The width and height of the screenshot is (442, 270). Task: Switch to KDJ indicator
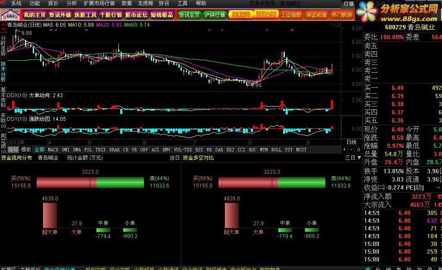(230, 150)
